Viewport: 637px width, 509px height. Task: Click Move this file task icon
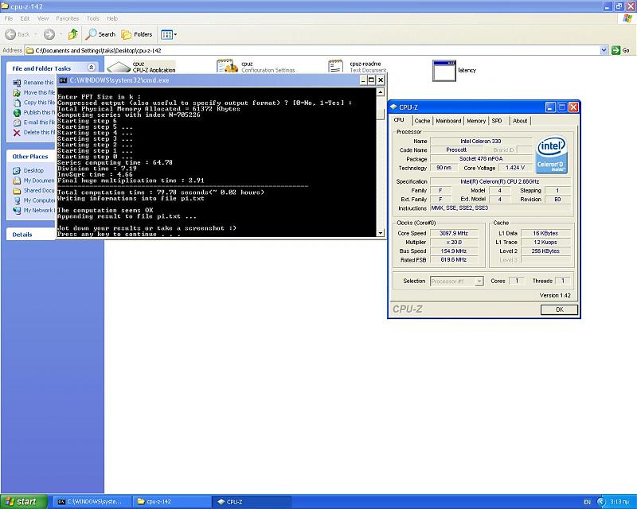[17, 92]
